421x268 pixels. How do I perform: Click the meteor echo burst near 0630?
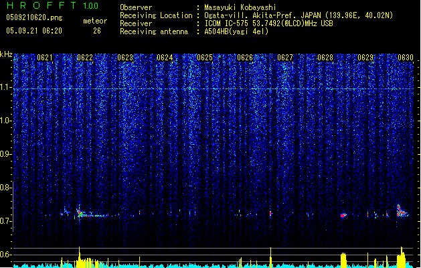402,211
